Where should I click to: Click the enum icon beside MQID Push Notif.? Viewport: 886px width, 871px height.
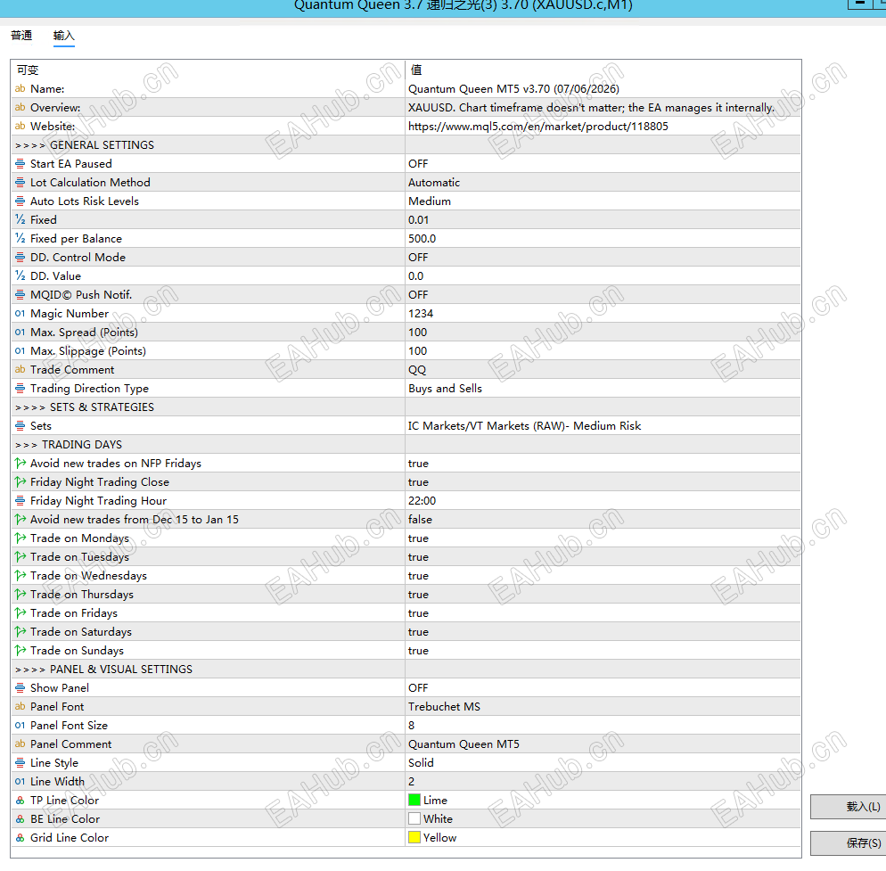[20, 294]
